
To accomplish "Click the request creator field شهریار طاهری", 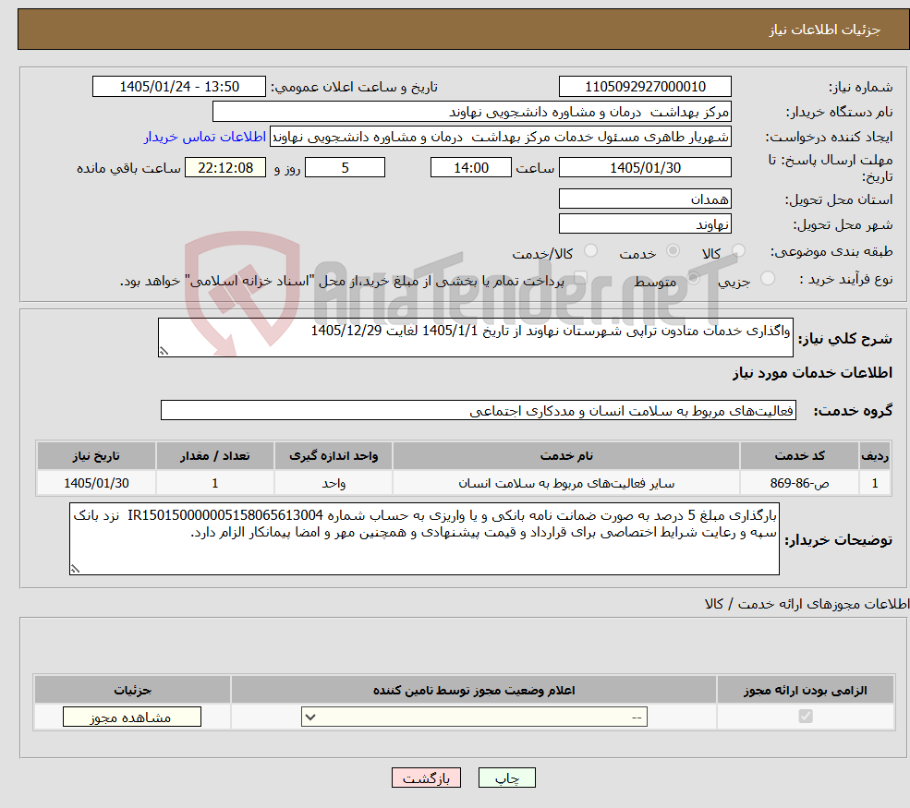I will (x=500, y=137).
